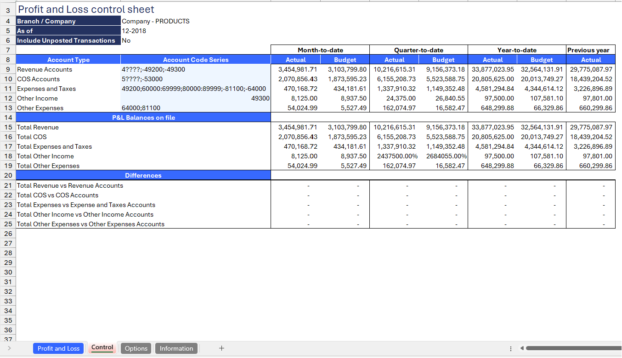This screenshot has width=622, height=358.
Task: Click the Account Type column header
Action: 68,60
